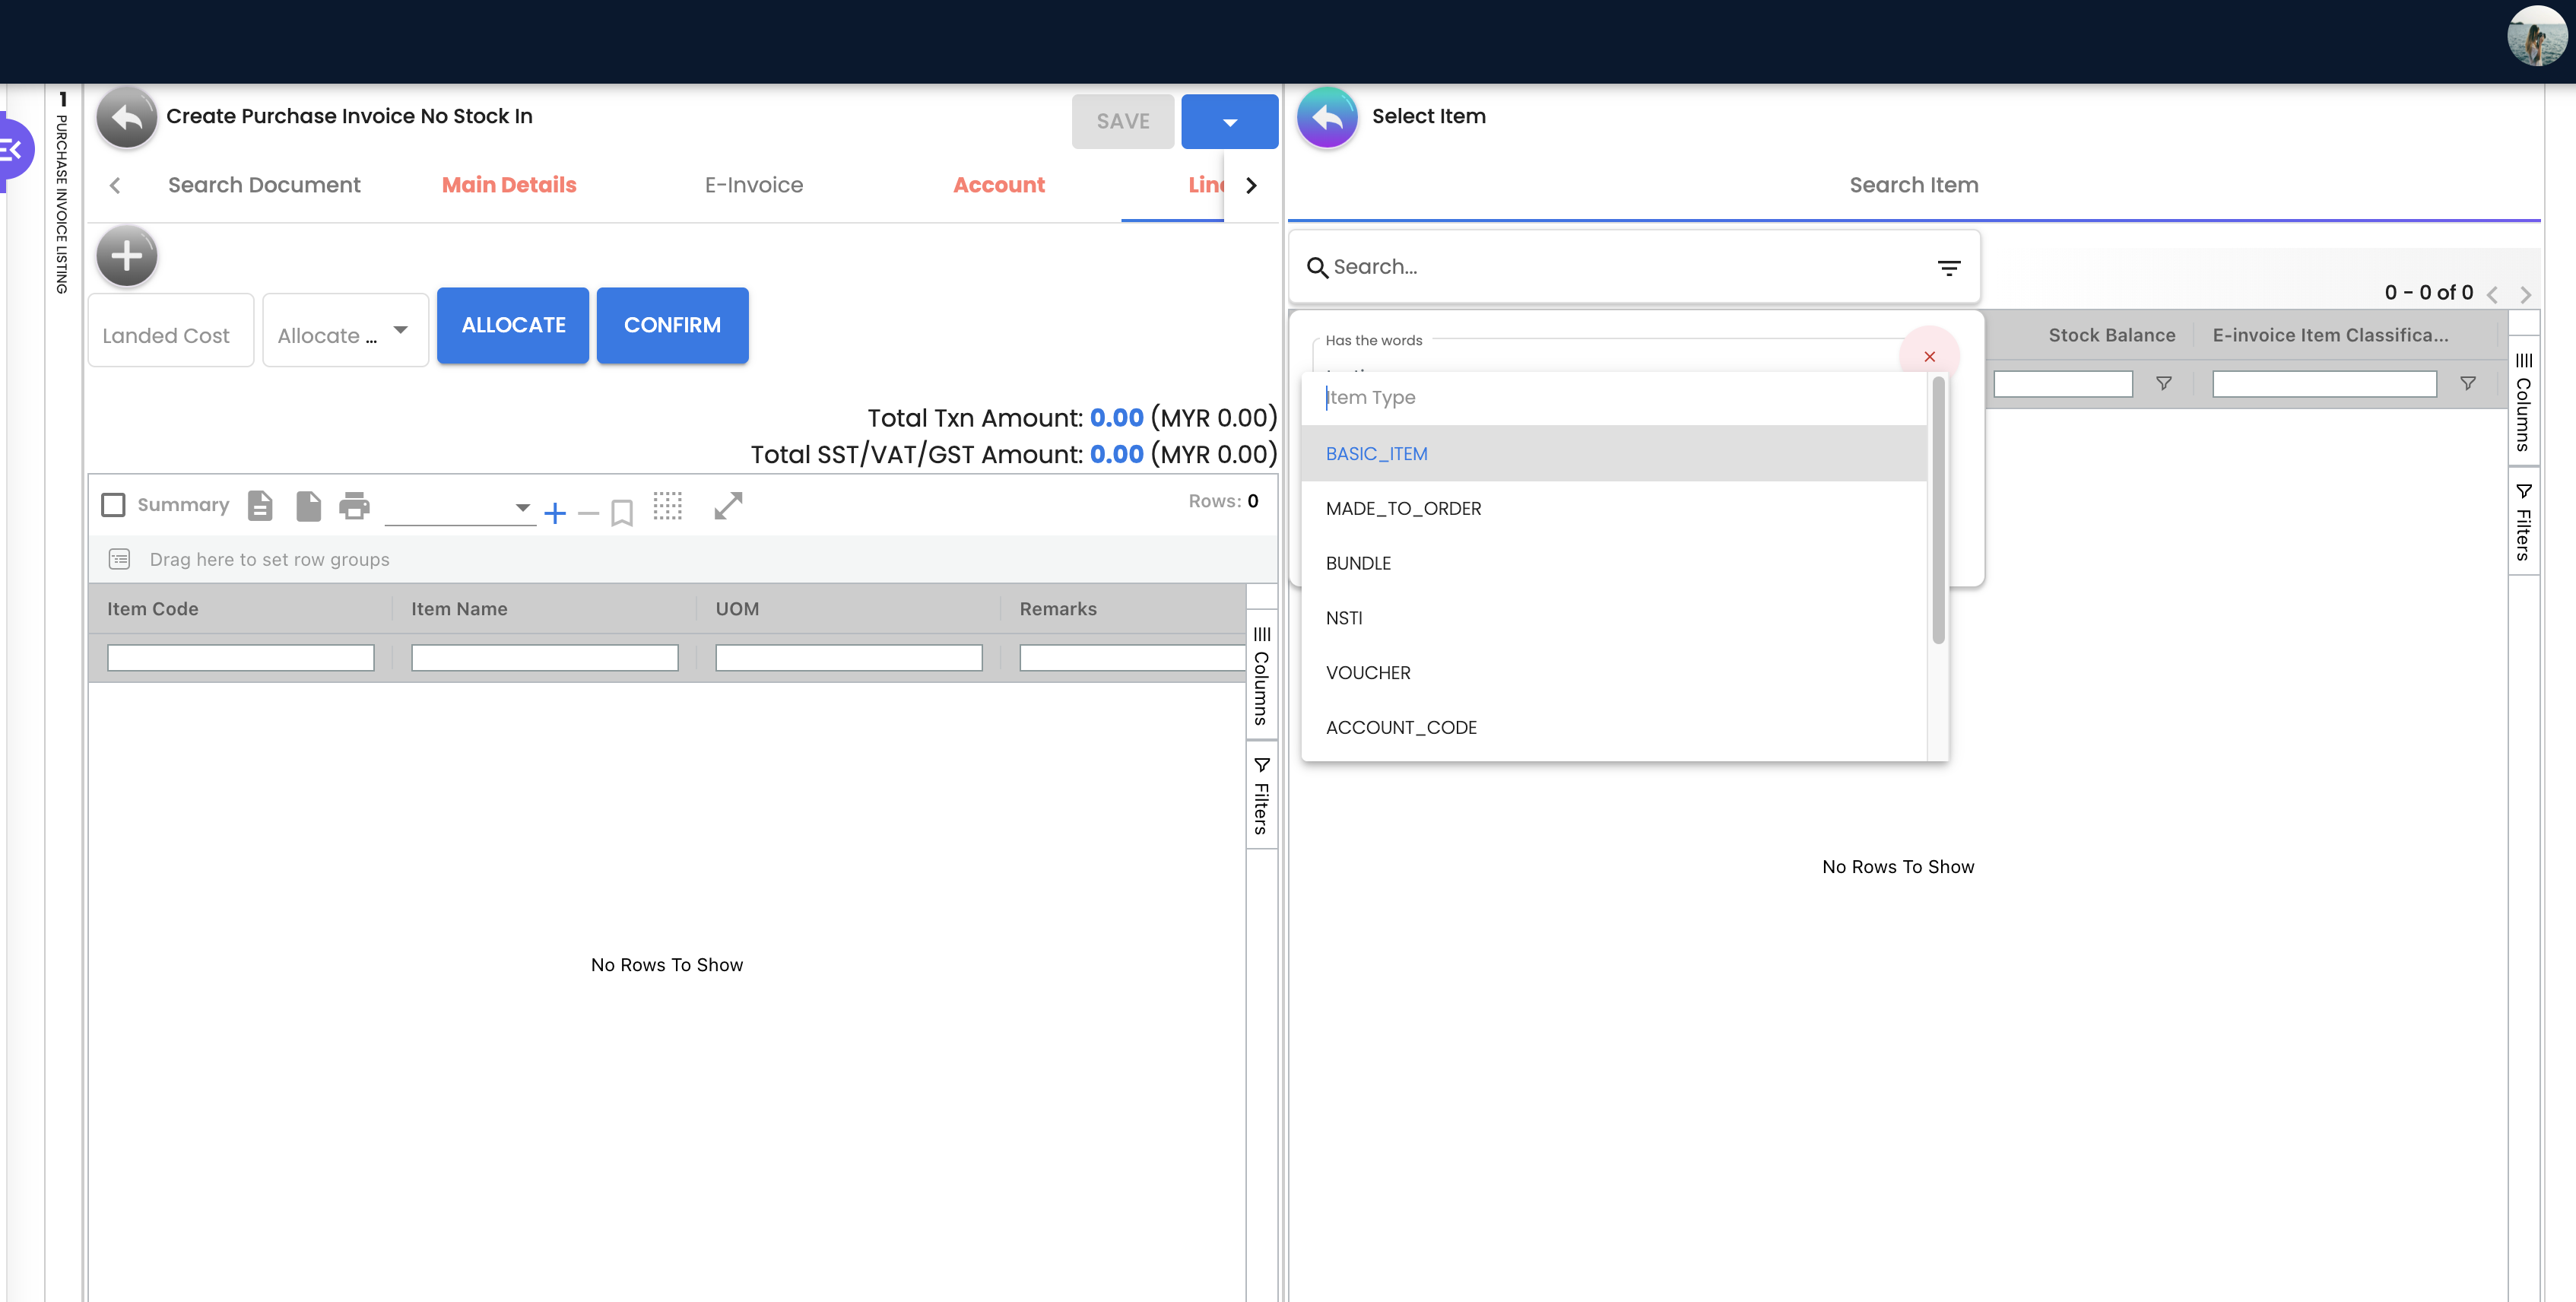This screenshot has width=2576, height=1302.
Task: Click the UOM filter input
Action: click(x=848, y=658)
